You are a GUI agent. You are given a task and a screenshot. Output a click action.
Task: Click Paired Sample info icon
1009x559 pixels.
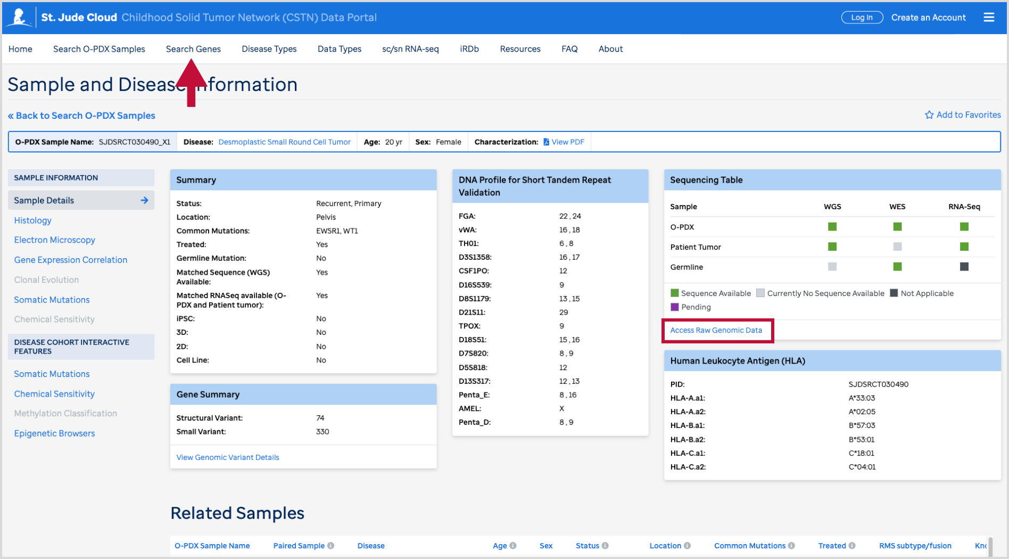330,546
